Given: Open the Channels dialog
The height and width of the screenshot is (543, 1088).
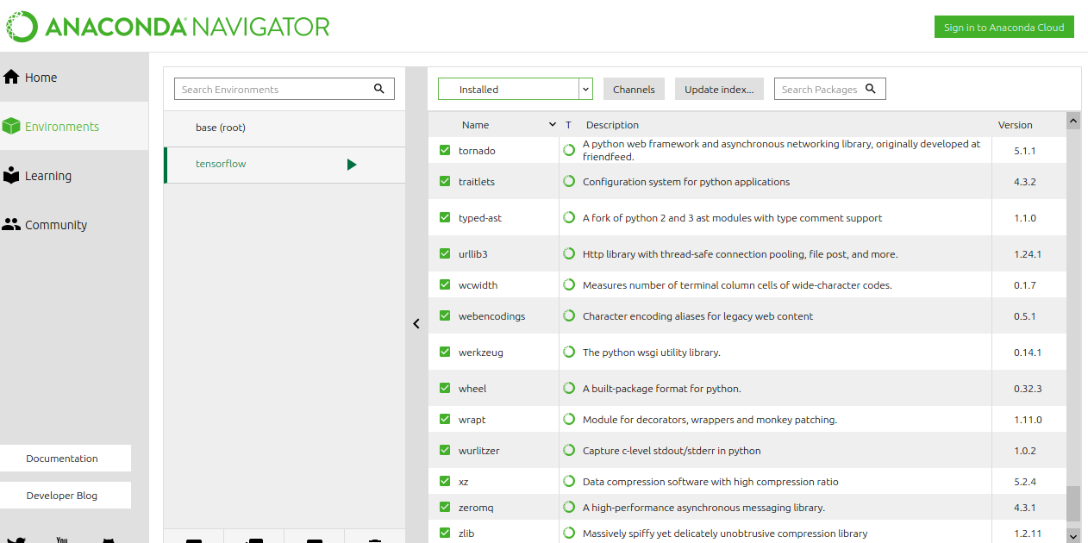Looking at the screenshot, I should (x=634, y=89).
